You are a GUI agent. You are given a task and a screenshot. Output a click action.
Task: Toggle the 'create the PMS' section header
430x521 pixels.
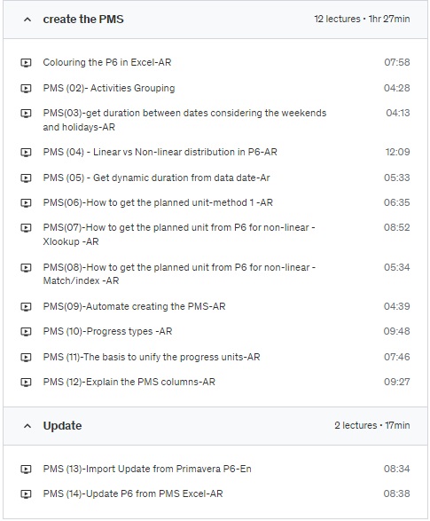[x=215, y=20]
